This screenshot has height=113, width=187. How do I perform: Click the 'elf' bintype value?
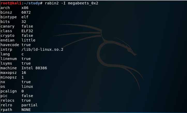tap(25, 17)
